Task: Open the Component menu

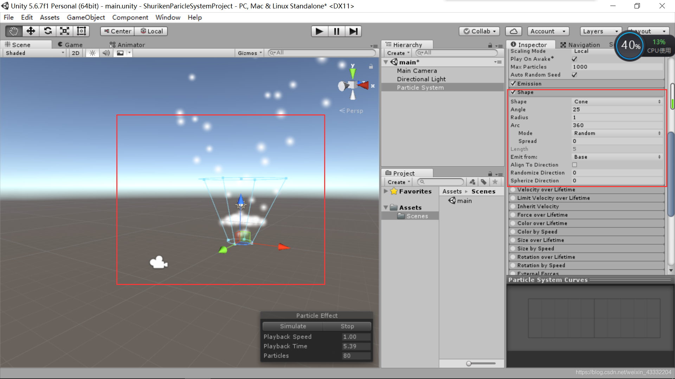Action: (130, 17)
